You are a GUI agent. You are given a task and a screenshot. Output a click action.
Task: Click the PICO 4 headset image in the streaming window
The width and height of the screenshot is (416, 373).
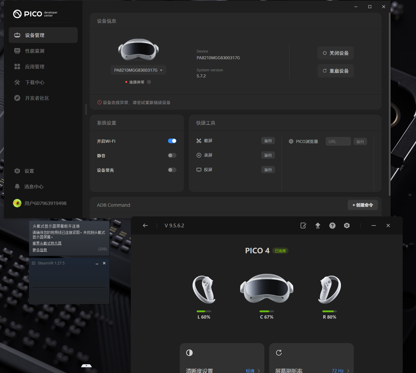tap(267, 288)
